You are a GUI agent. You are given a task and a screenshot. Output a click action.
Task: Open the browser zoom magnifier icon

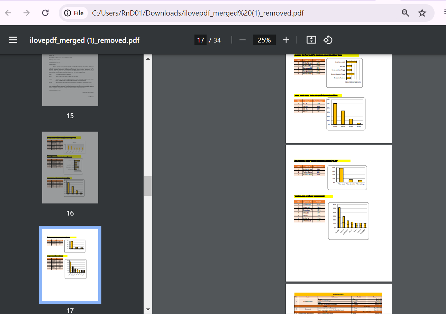[x=405, y=13]
